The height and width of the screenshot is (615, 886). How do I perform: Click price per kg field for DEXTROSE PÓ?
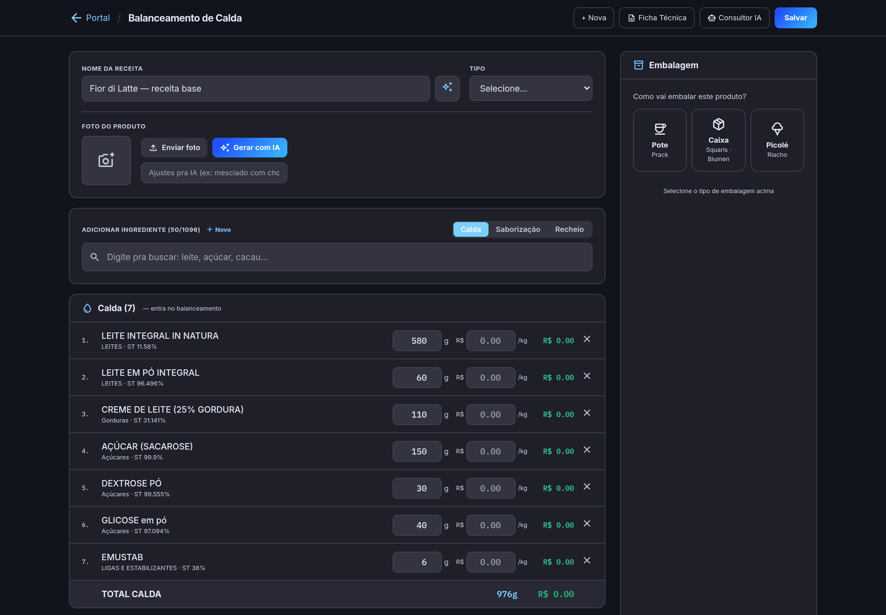[x=490, y=488]
